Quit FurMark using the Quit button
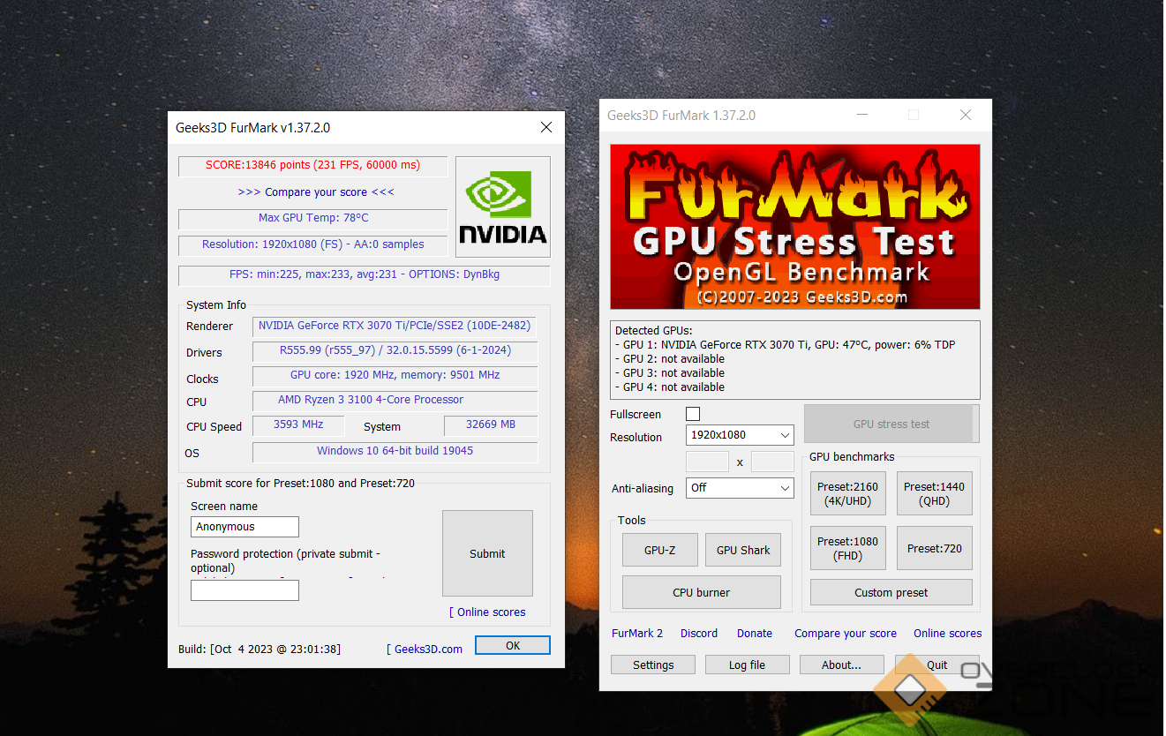Screen dimensions: 1166x736 point(937,665)
